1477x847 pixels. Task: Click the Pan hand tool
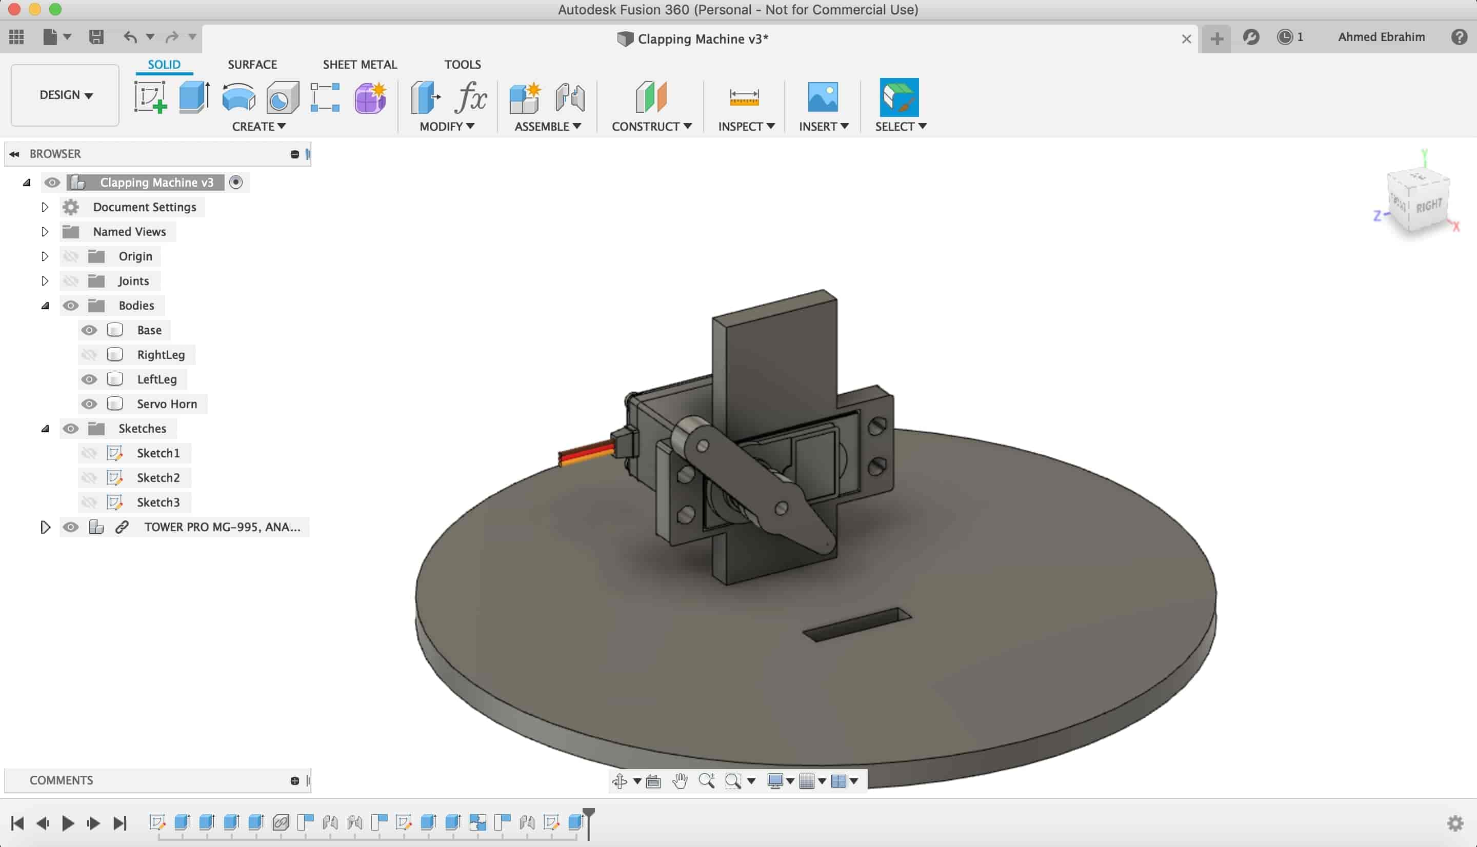click(x=680, y=781)
